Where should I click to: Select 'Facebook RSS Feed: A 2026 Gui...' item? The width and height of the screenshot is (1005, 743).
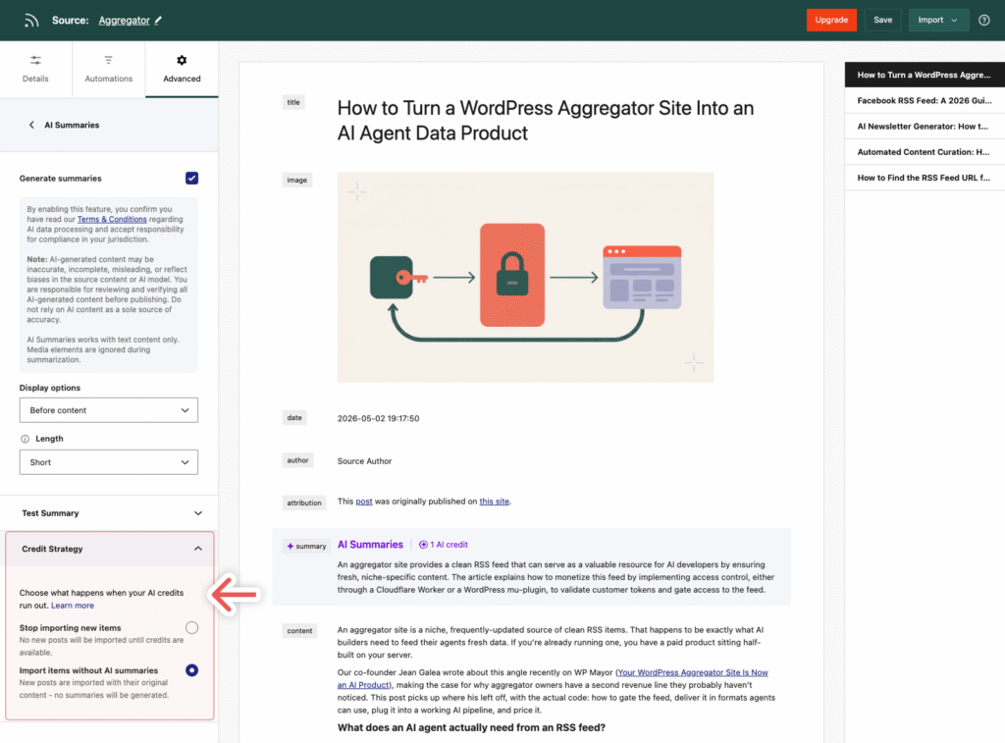(x=925, y=101)
